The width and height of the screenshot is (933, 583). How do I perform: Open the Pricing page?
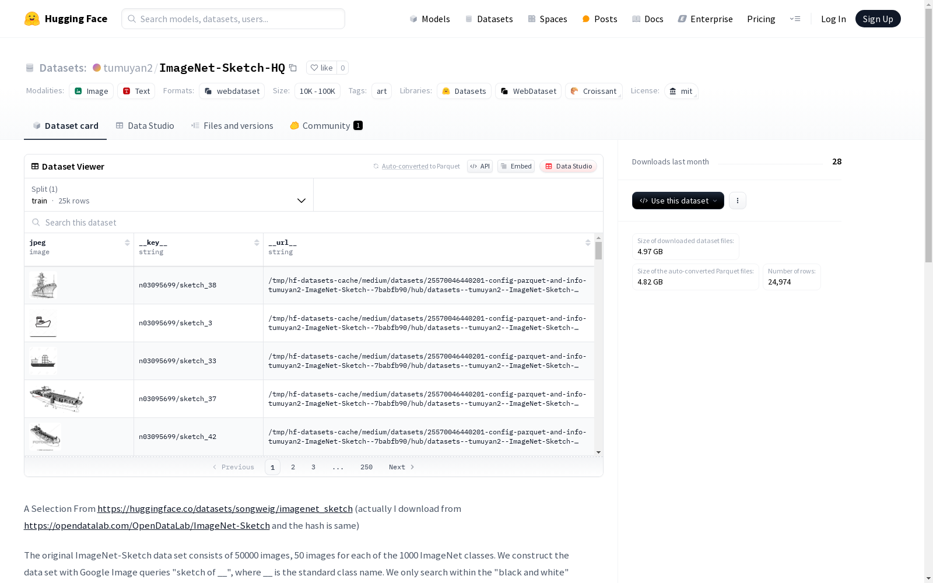point(761,19)
